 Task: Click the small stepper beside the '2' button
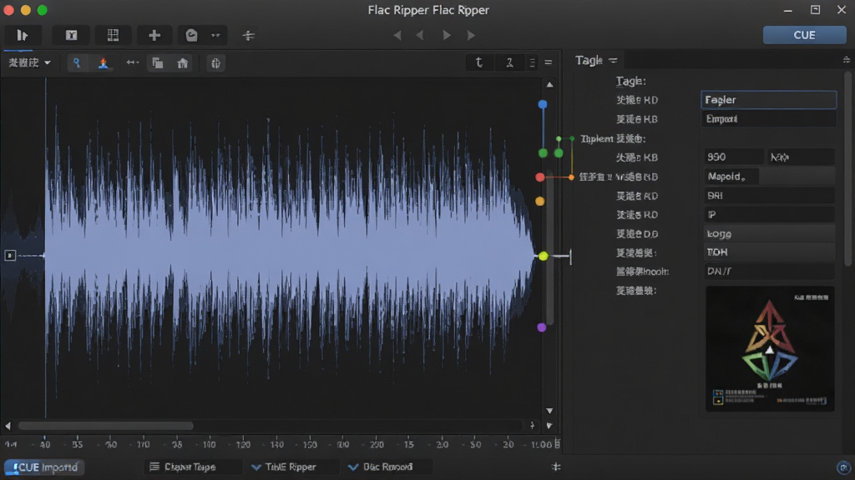(x=532, y=62)
